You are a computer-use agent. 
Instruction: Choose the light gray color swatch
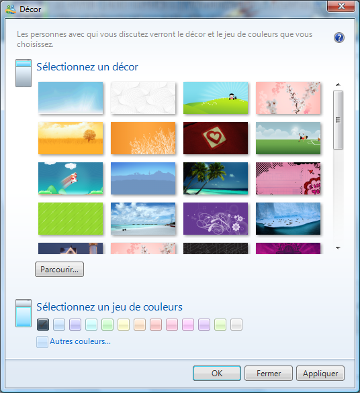[x=236, y=325]
